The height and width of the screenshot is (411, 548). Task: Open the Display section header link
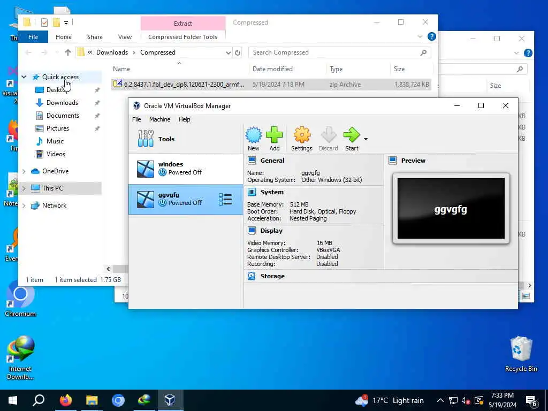click(271, 230)
